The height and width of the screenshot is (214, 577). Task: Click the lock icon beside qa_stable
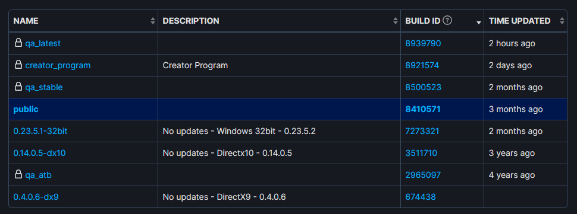pyautogui.click(x=18, y=87)
